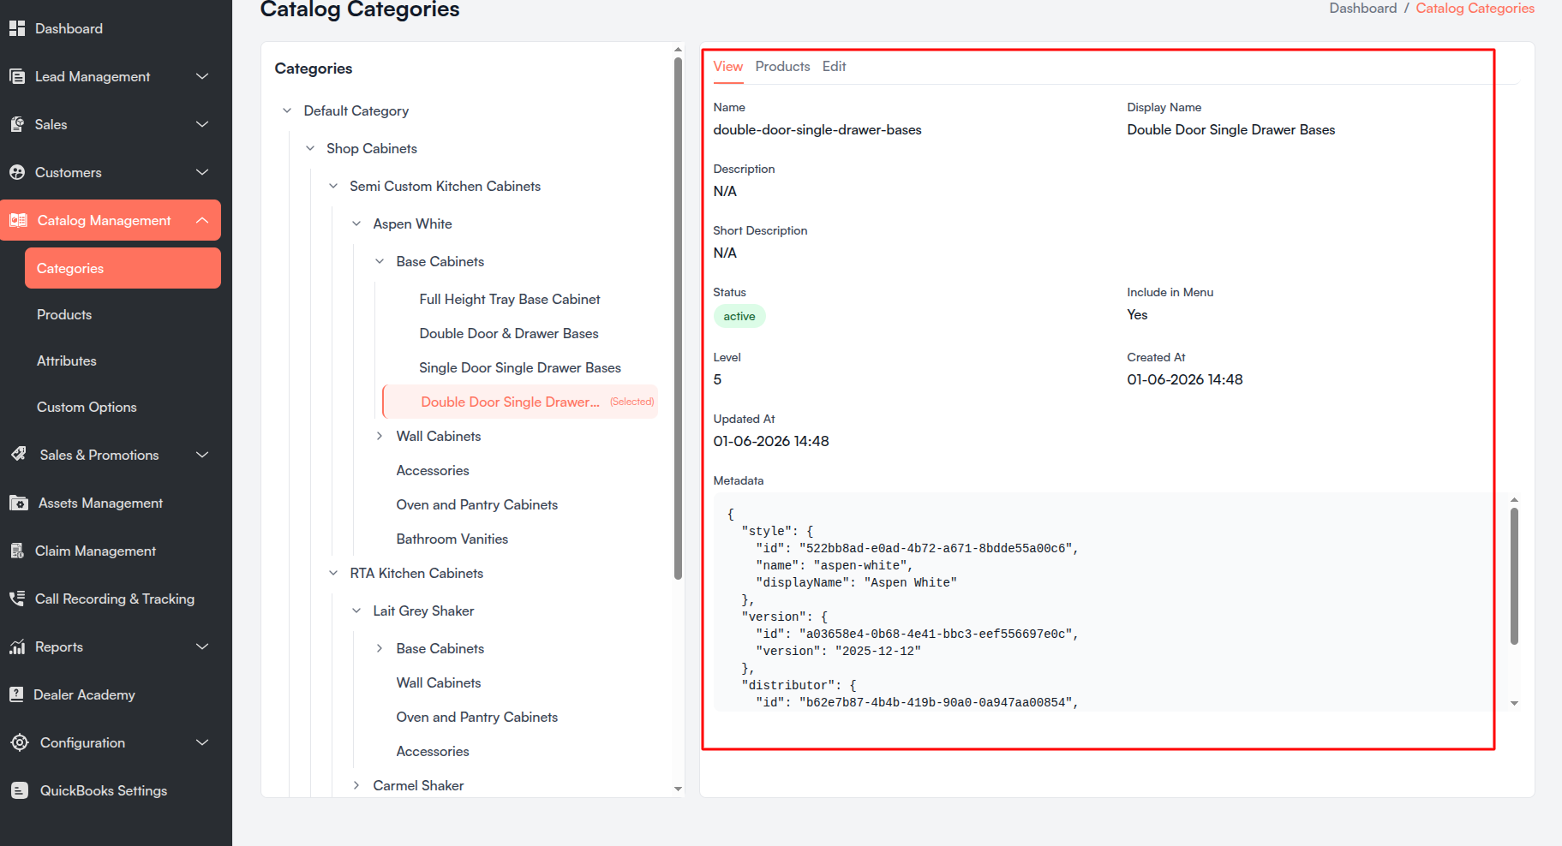Open Categories in the sidebar submenu
Viewport: 1562px width, 846px height.
[x=123, y=268]
